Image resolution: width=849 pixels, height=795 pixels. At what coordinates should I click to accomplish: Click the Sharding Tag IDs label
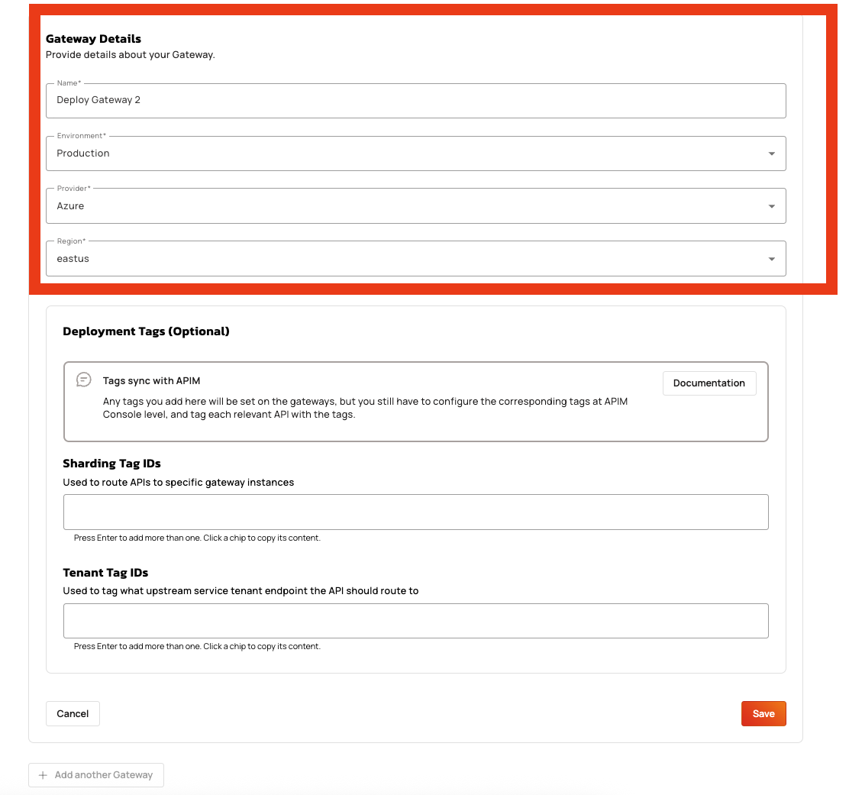pyautogui.click(x=111, y=464)
